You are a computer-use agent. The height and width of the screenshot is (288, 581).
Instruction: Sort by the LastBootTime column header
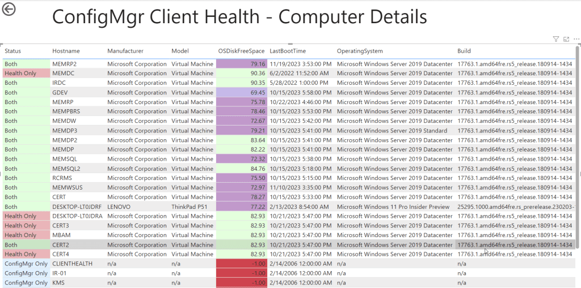(x=288, y=51)
